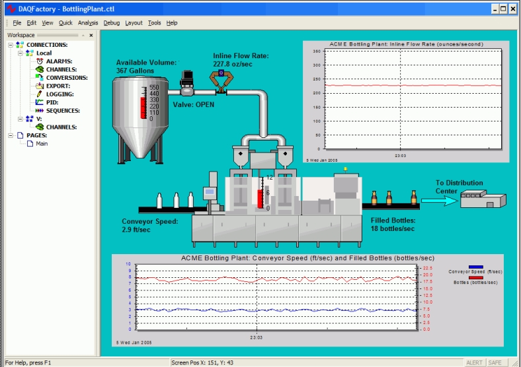Click the DAQFactory logo in title bar
This screenshot has width=521, height=367.
click(11, 9)
